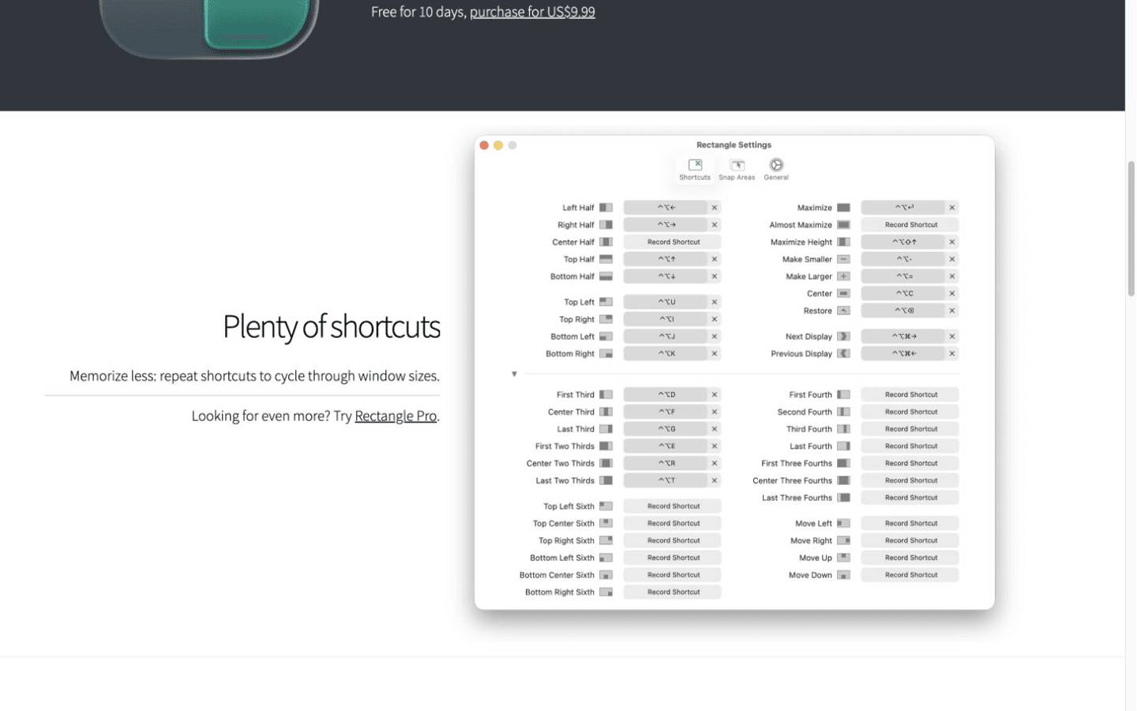The width and height of the screenshot is (1137, 711).
Task: Click the Move Down icon
Action: [x=843, y=575]
